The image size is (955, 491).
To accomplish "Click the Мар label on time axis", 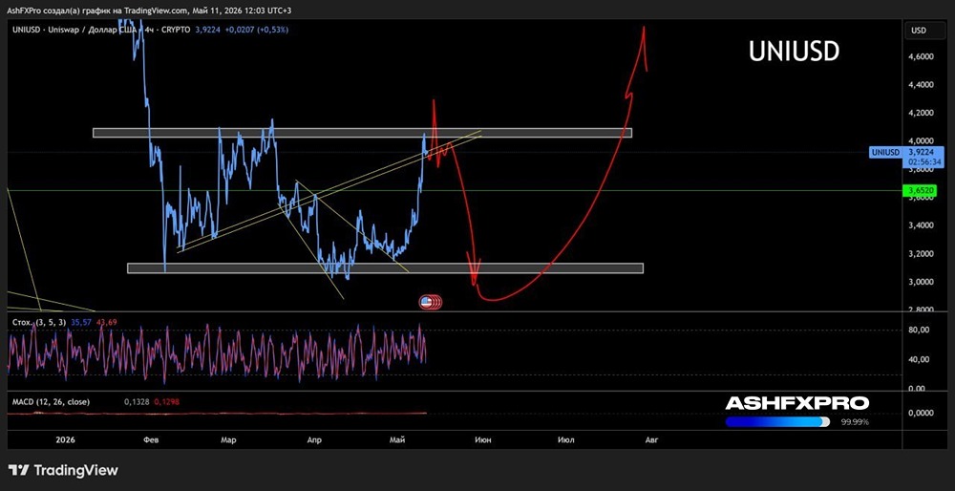I will click(x=228, y=439).
